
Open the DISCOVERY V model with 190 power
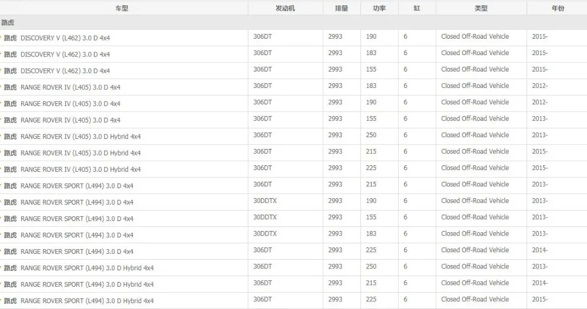coord(65,38)
